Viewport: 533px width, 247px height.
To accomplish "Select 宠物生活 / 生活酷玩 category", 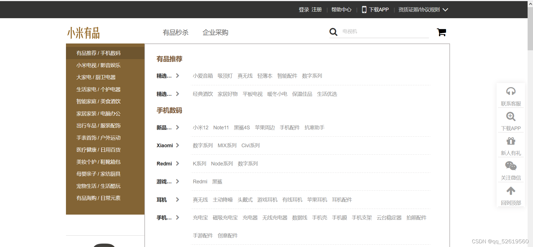I will [x=105, y=186].
